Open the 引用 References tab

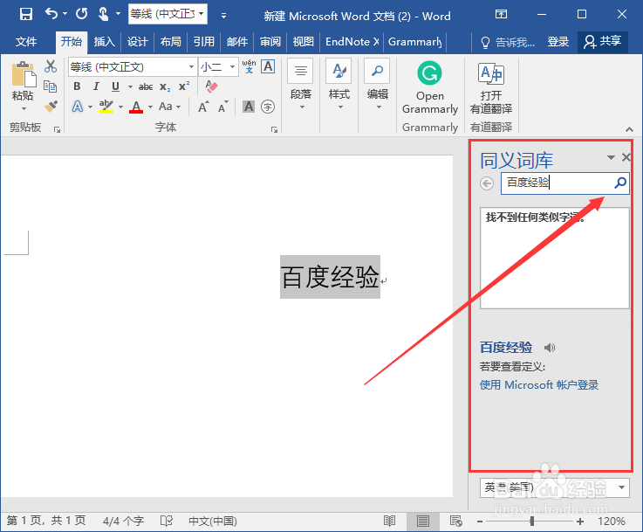(204, 41)
